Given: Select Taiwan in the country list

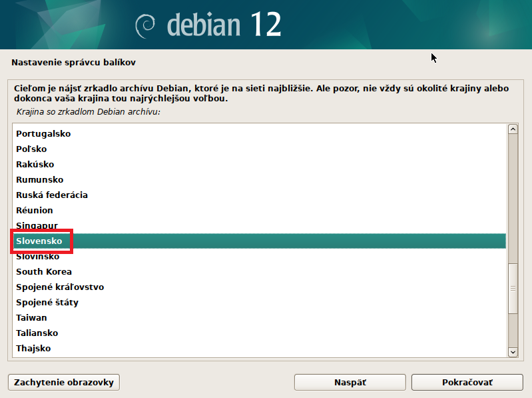Looking at the screenshot, I should (33, 317).
